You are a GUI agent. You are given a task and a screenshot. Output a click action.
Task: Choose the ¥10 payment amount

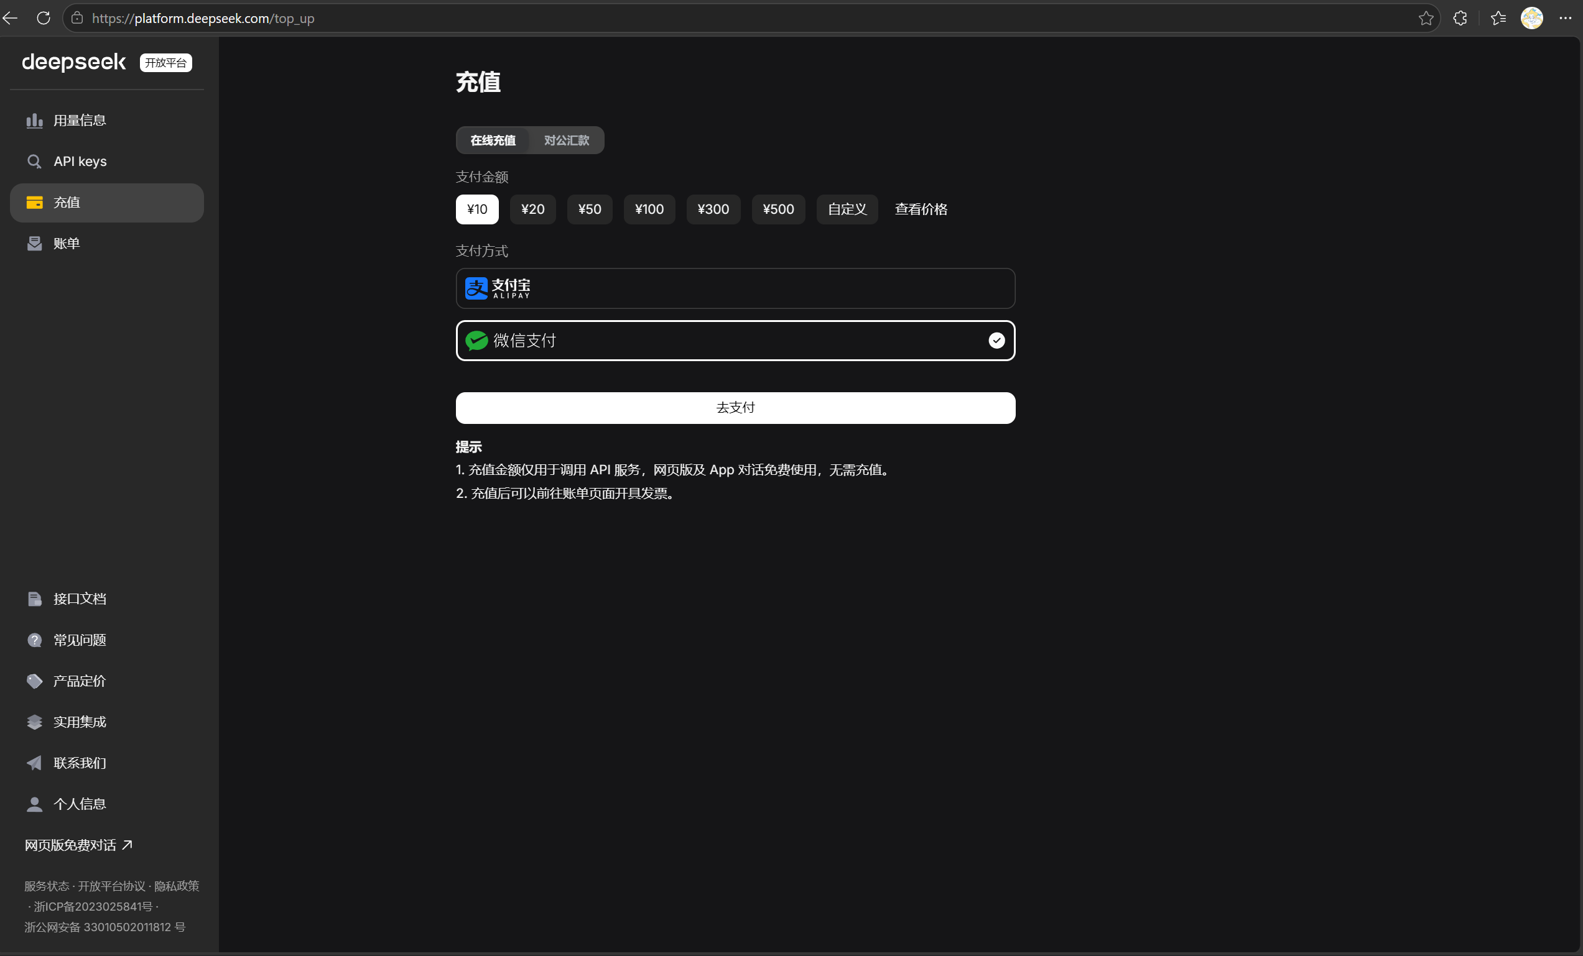point(476,209)
